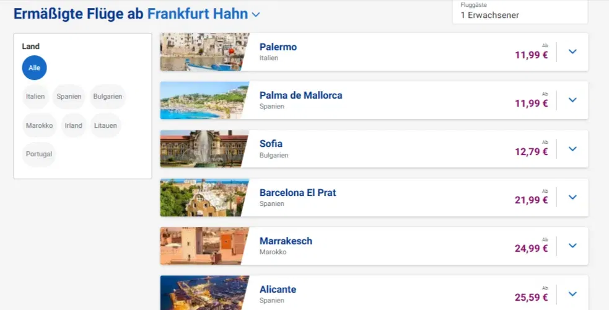Open the Fluggäste passenger selector field

[x=520, y=12]
